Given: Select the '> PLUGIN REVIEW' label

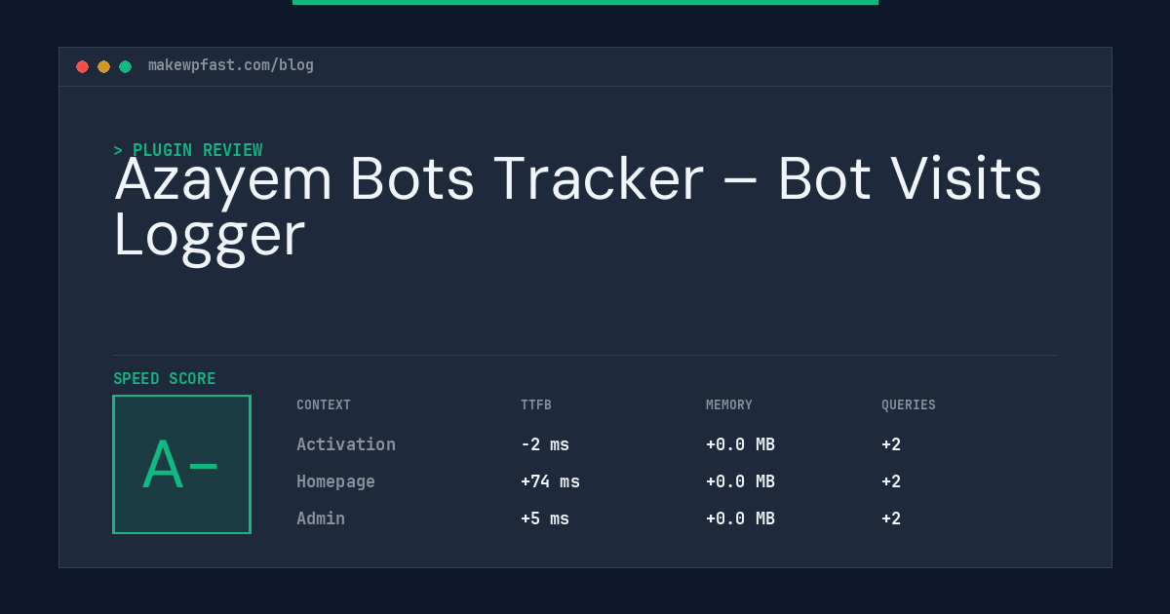Looking at the screenshot, I should click(188, 150).
